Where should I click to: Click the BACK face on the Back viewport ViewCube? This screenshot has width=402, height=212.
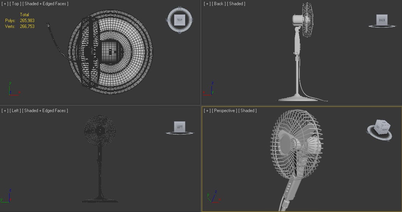(382, 20)
